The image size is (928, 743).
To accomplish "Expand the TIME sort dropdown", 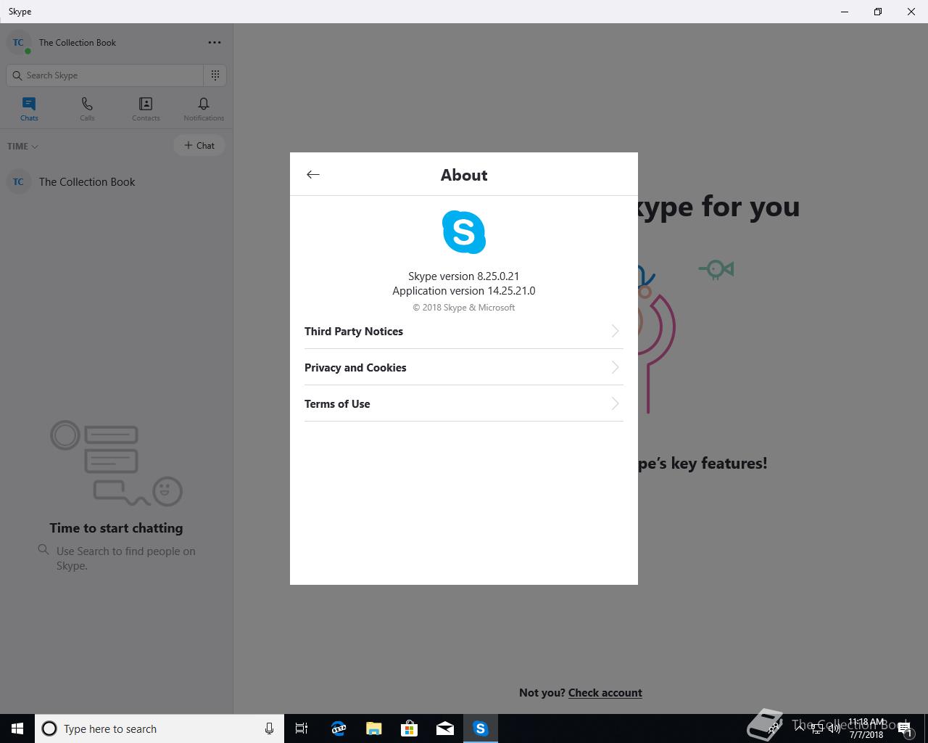I will 22,146.
